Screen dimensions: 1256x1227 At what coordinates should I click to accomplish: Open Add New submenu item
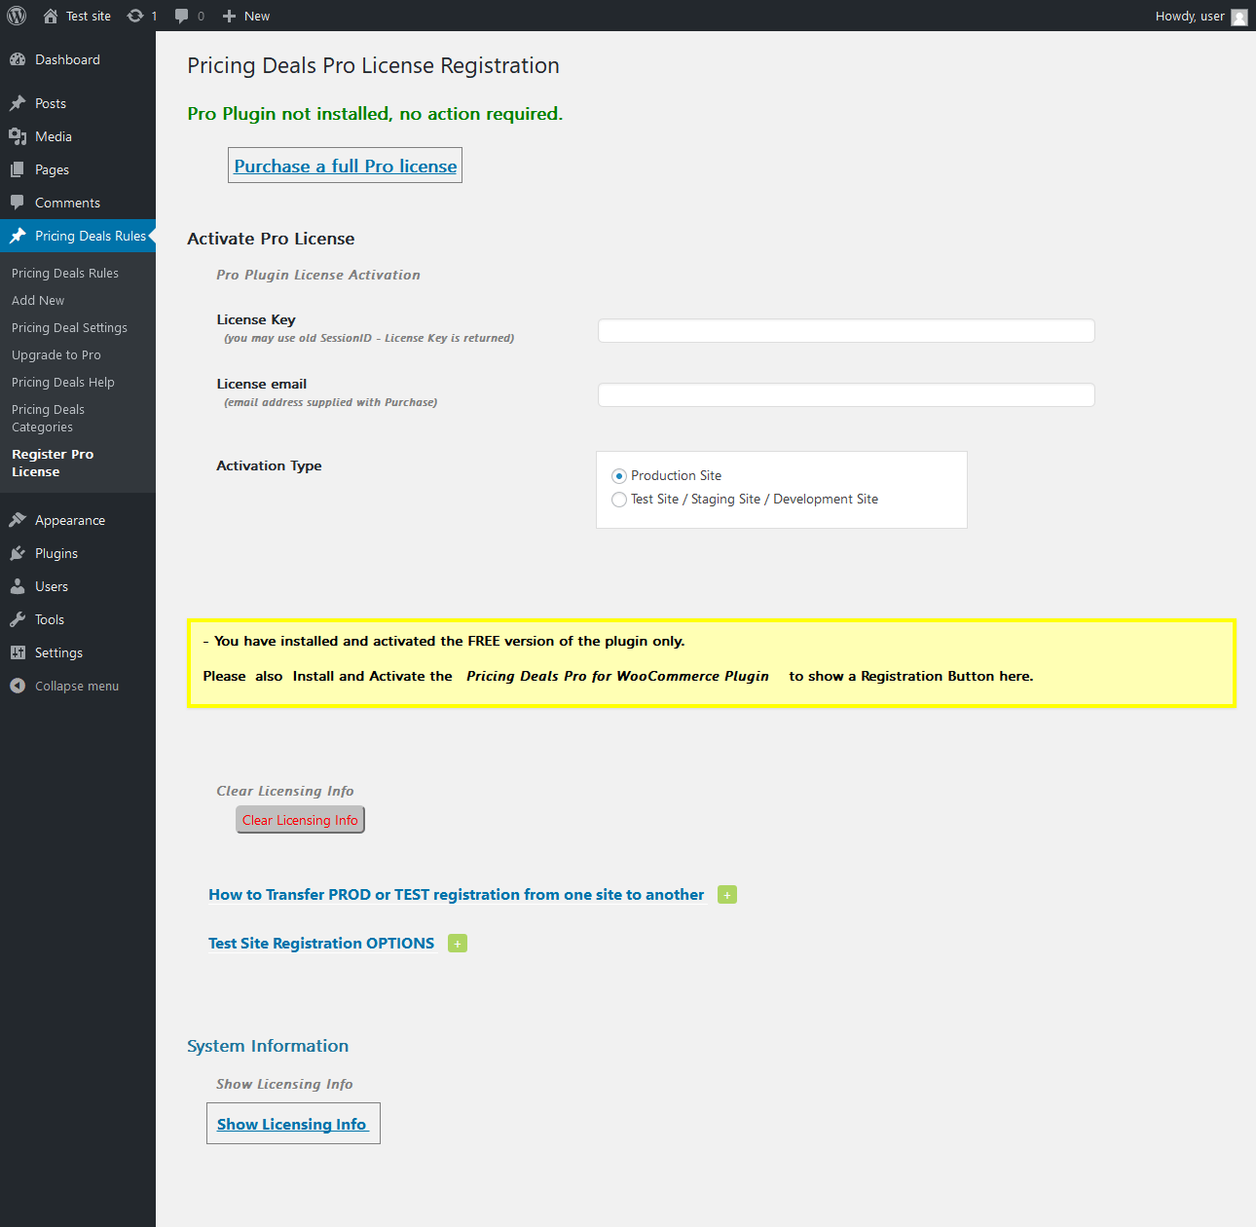pyautogui.click(x=38, y=301)
